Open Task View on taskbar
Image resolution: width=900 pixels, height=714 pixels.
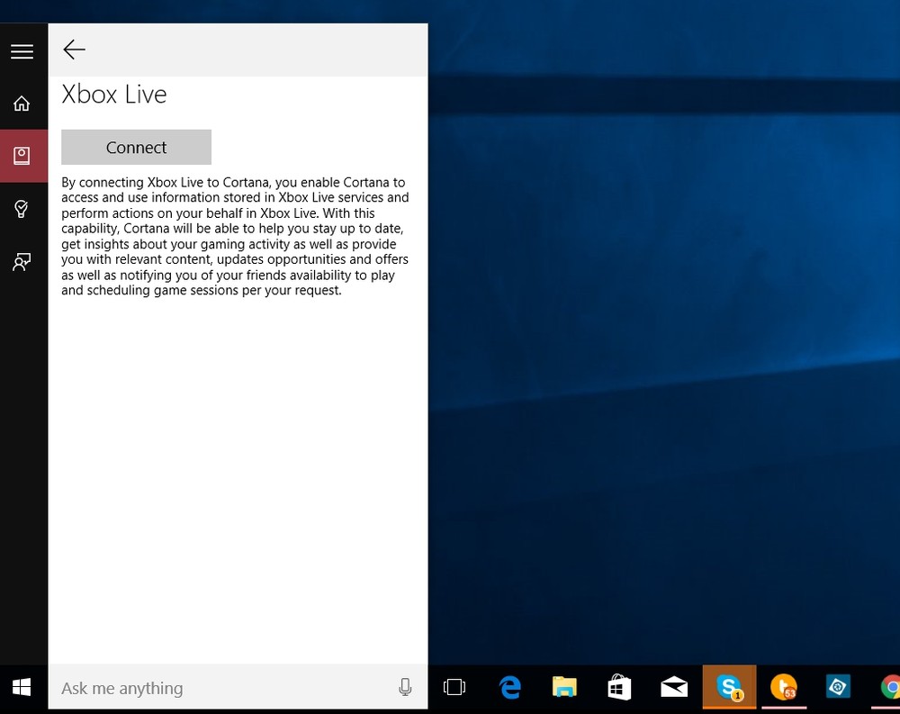454,687
